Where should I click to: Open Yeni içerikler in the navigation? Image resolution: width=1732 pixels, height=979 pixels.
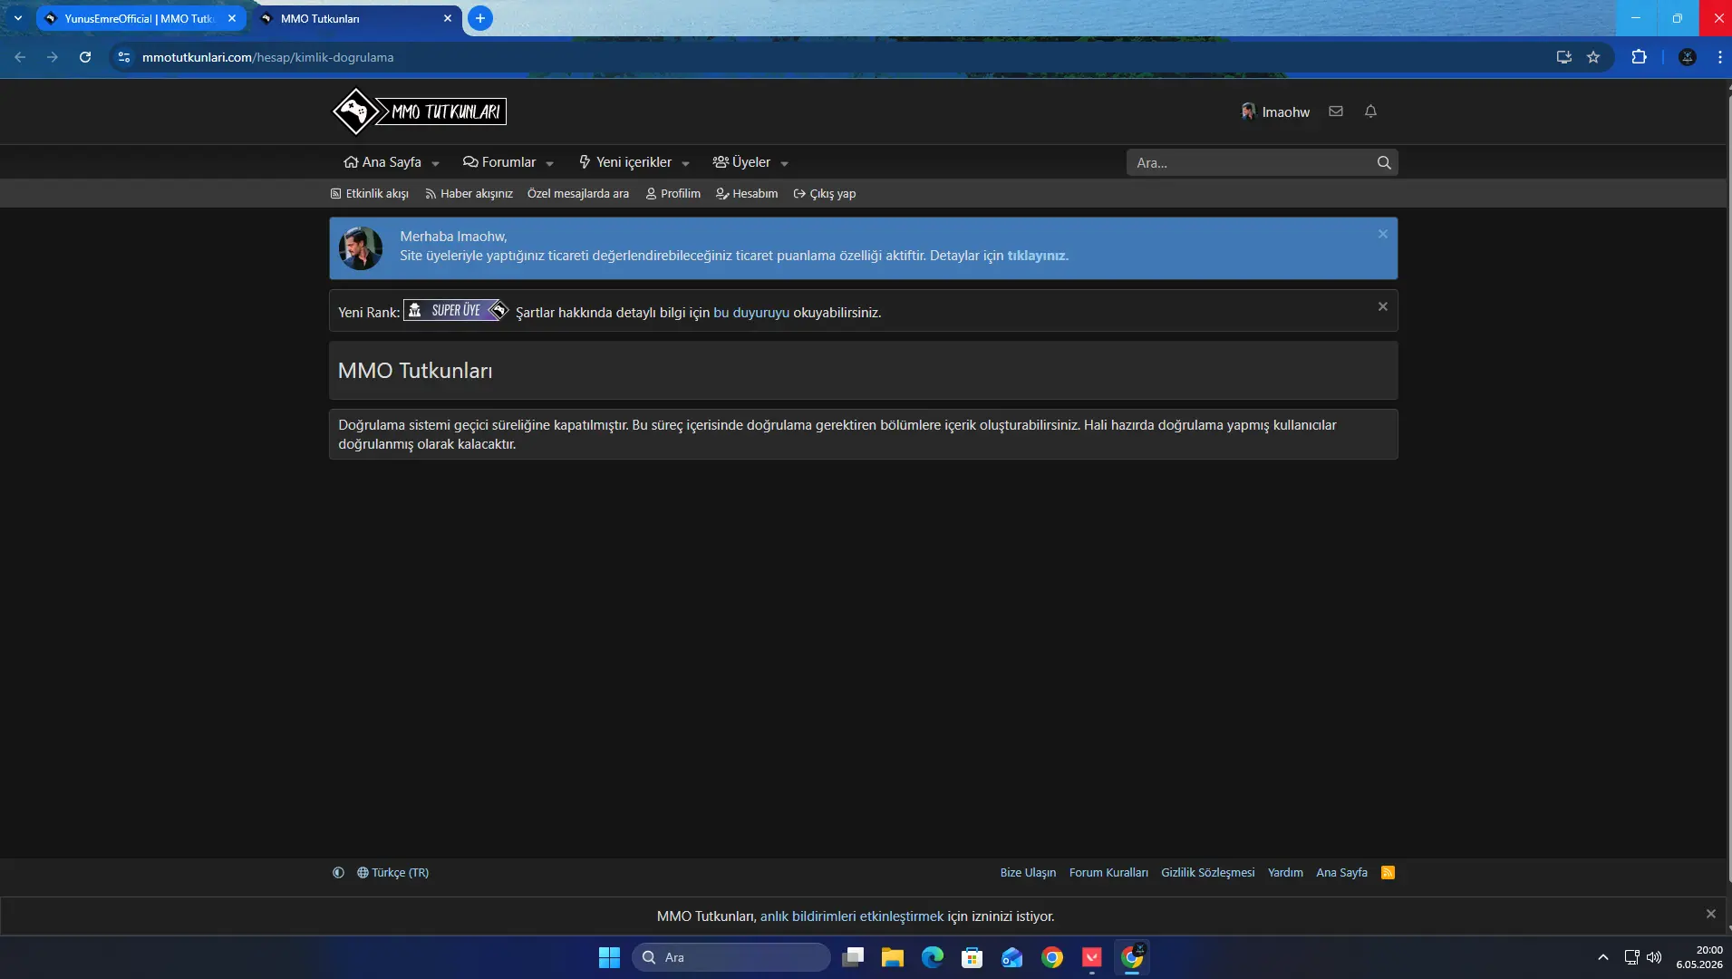tap(625, 162)
